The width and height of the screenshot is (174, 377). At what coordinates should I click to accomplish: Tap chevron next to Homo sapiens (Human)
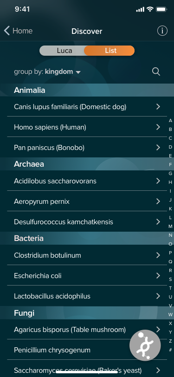pyautogui.click(x=158, y=127)
